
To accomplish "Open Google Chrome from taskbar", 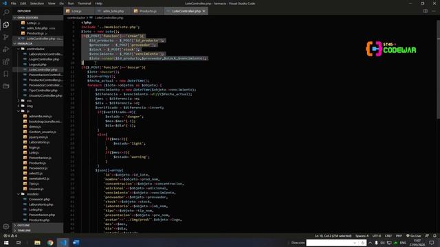I will click(50, 242).
